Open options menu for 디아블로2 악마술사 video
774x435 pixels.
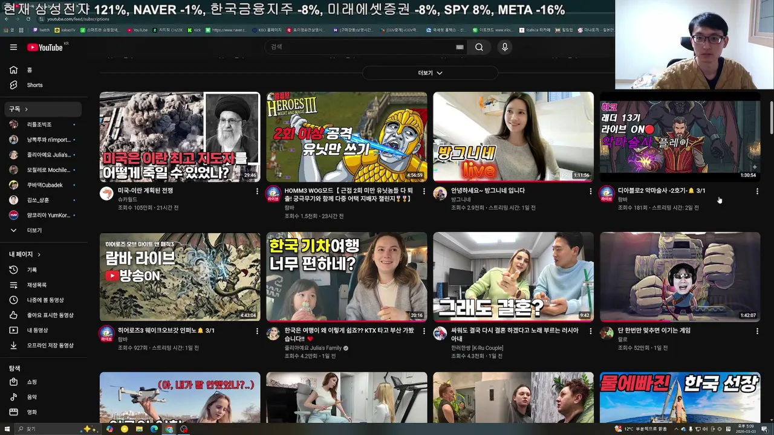(x=757, y=192)
